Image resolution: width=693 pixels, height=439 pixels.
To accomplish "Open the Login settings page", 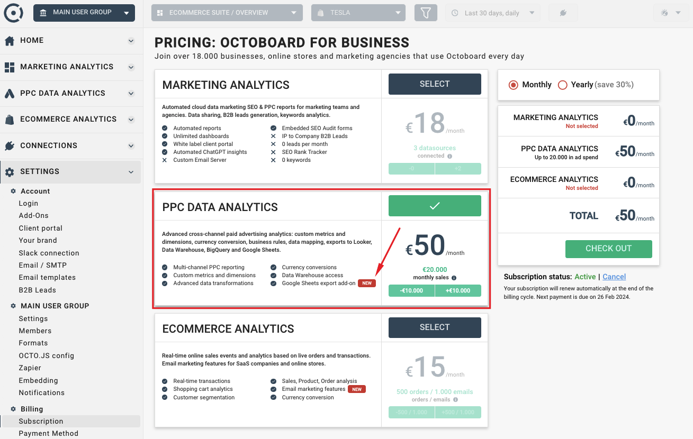I will pos(29,203).
